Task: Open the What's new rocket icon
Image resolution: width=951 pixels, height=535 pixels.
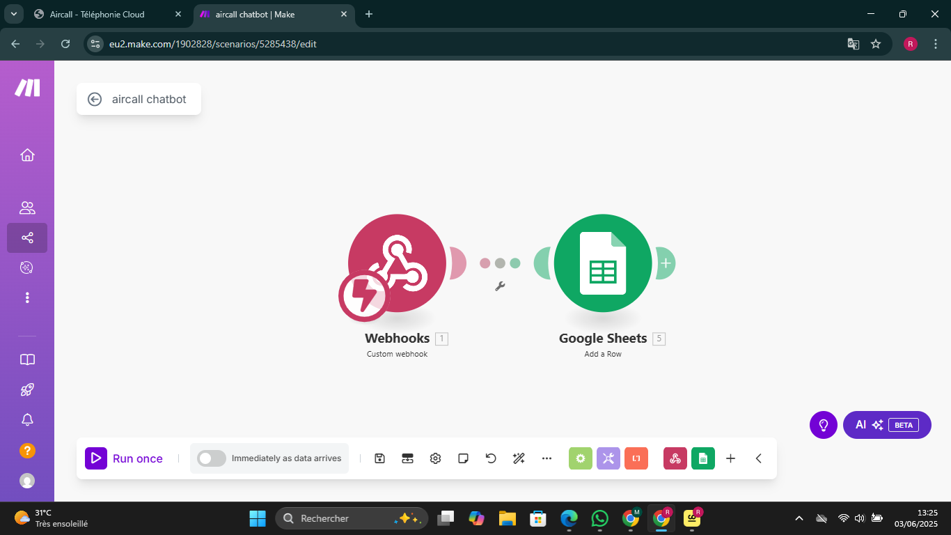Action: pyautogui.click(x=27, y=389)
